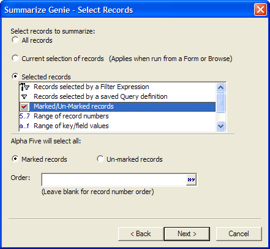The width and height of the screenshot is (270, 249).
Task: Go to previous step with Back
Action: (141, 234)
